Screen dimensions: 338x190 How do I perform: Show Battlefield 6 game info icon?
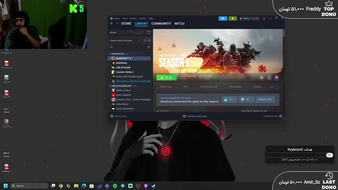(x=269, y=78)
